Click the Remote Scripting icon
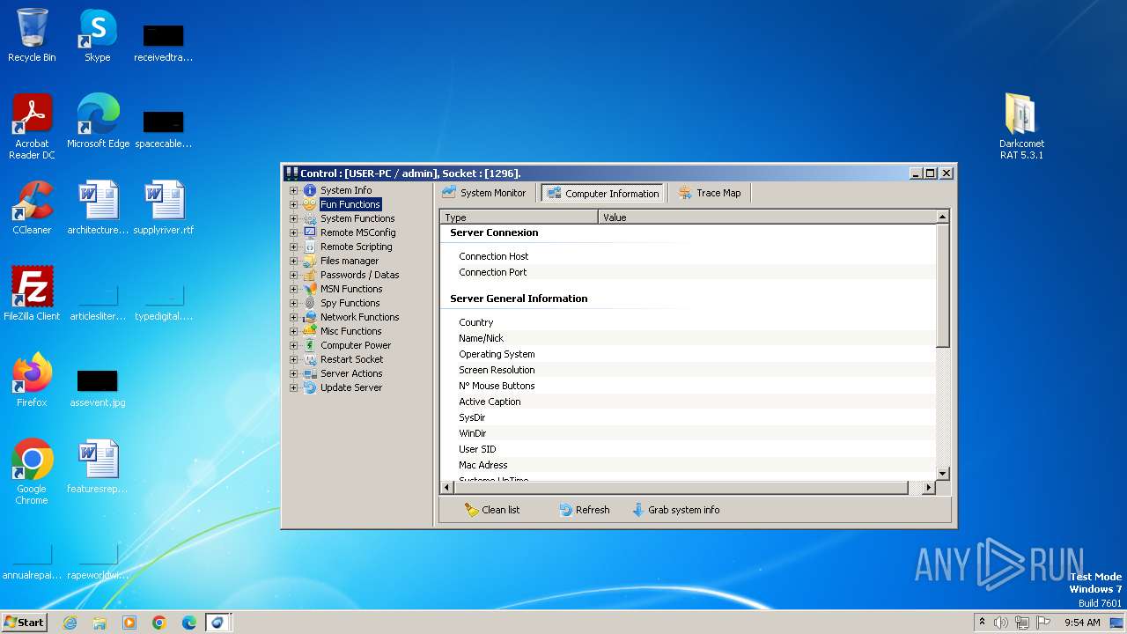Viewport: 1127px width, 634px height. [x=310, y=247]
